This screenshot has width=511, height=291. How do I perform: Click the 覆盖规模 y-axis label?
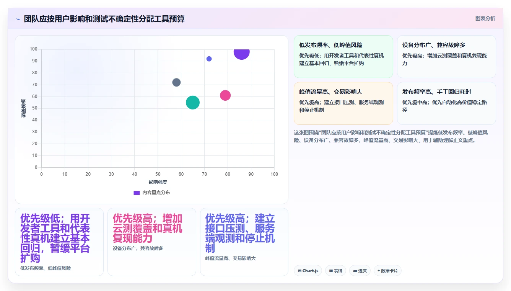coord(24,108)
